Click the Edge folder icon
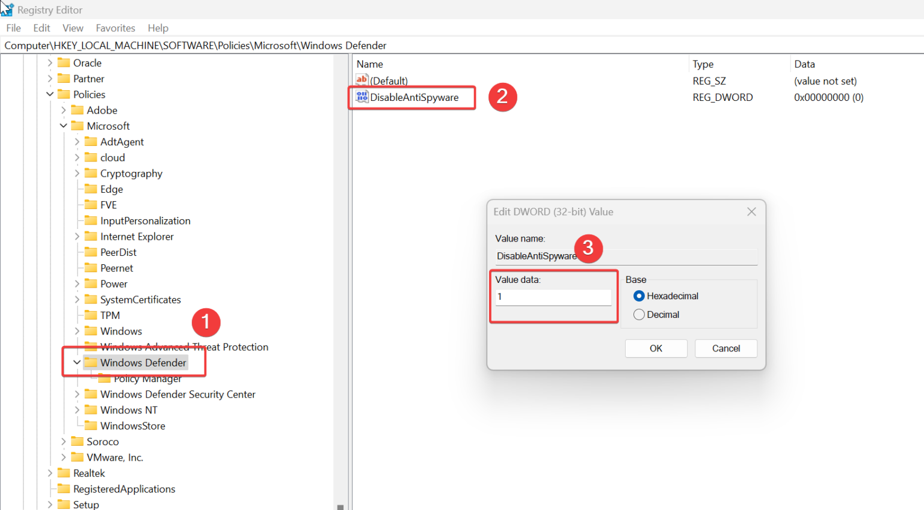 pyautogui.click(x=91, y=189)
